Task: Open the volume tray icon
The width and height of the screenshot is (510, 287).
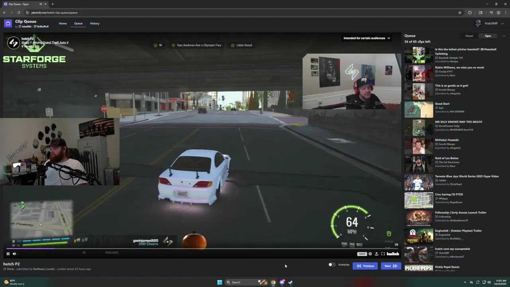Action: click(x=489, y=282)
